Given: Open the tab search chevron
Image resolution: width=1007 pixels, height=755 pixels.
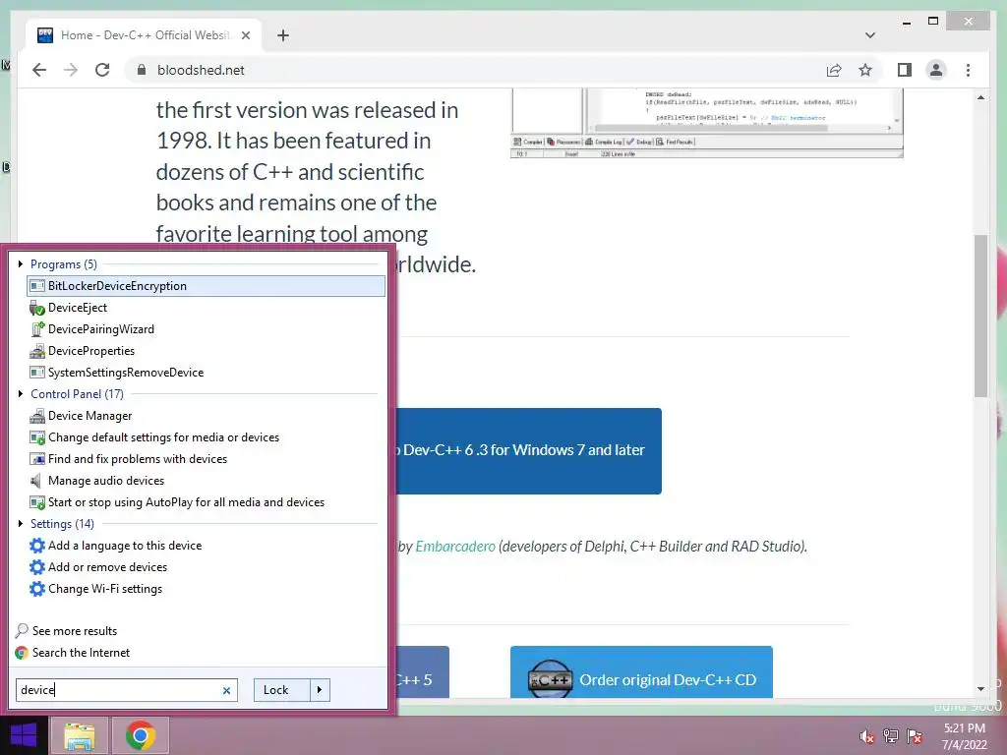Looking at the screenshot, I should (x=869, y=35).
